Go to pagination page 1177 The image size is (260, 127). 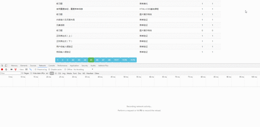point(116,60)
